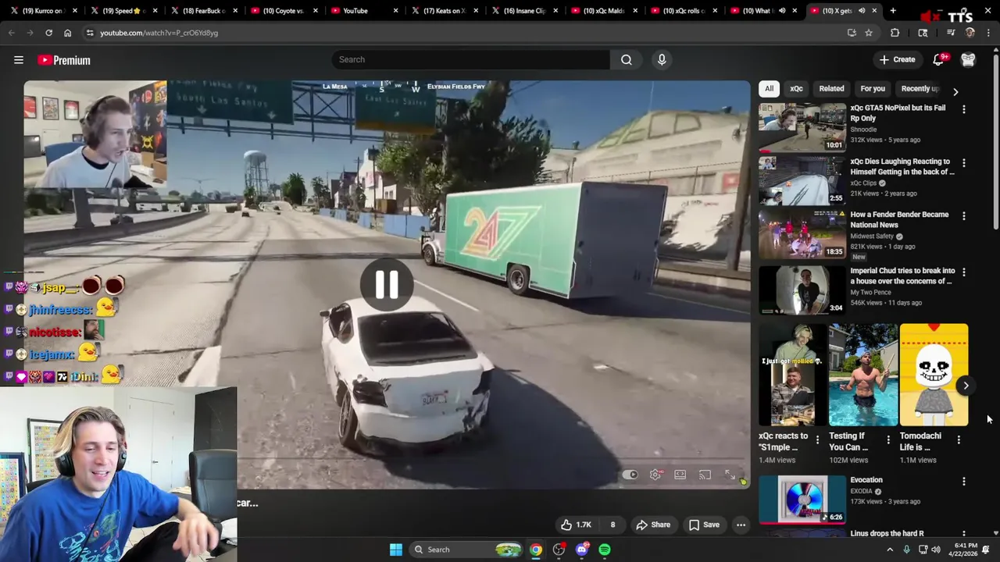Click the YouTube search magnifier button
This screenshot has height=562, width=1000.
(x=626, y=59)
